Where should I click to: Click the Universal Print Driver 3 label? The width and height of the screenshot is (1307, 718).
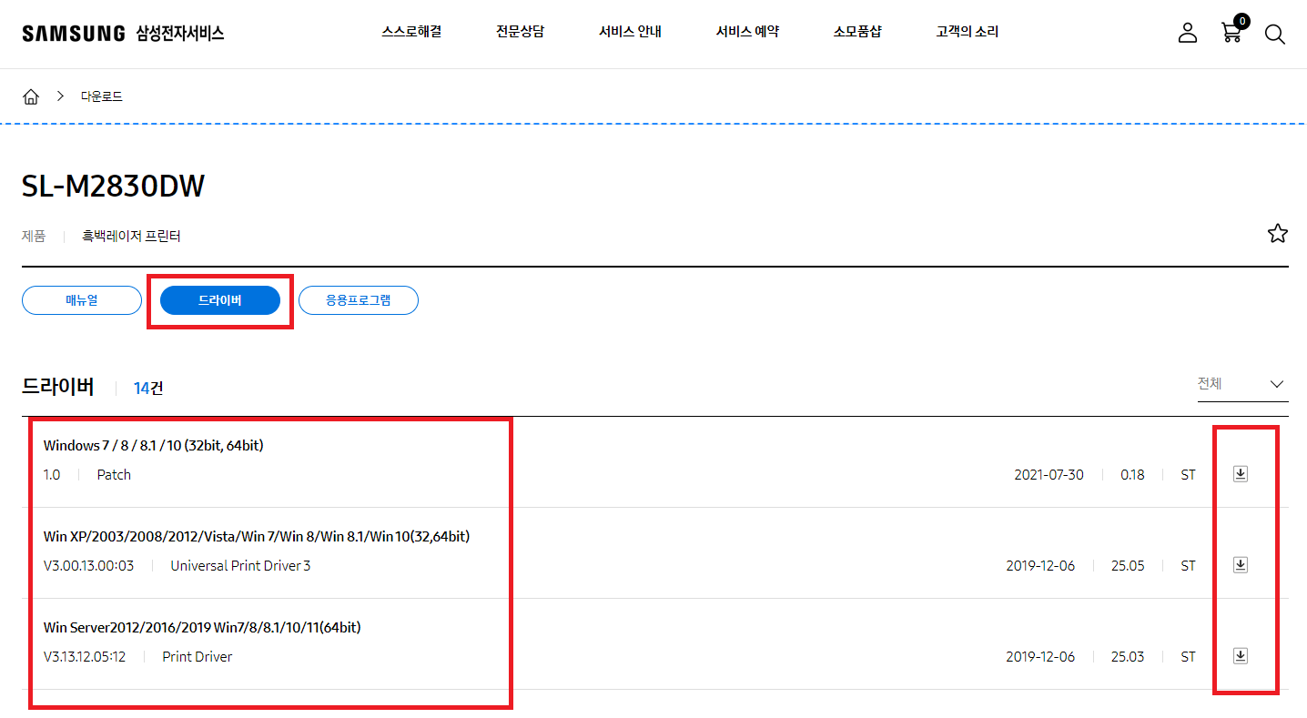click(x=240, y=565)
